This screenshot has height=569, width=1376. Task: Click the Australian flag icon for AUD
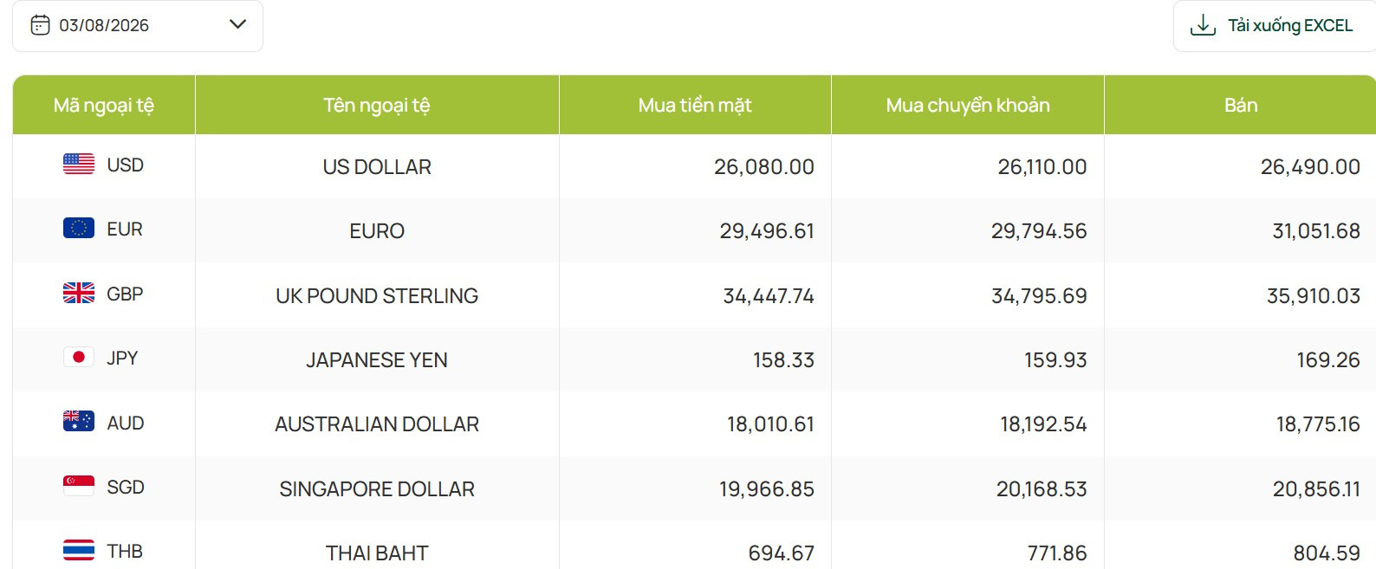[79, 421]
